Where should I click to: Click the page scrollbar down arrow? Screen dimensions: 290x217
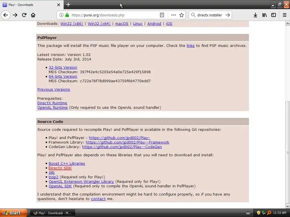pos(287,206)
